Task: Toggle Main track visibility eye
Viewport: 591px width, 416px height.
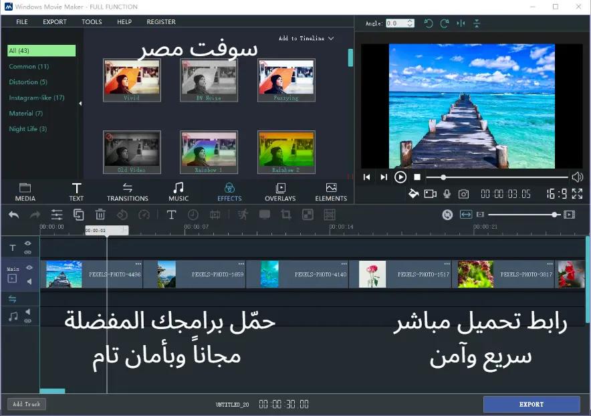Action: point(29,268)
